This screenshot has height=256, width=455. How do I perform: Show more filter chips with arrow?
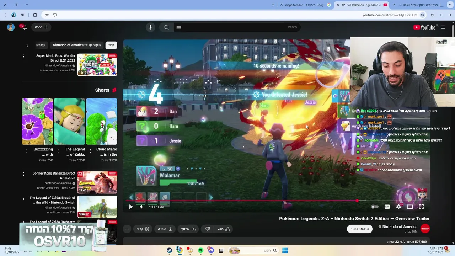pos(27,46)
